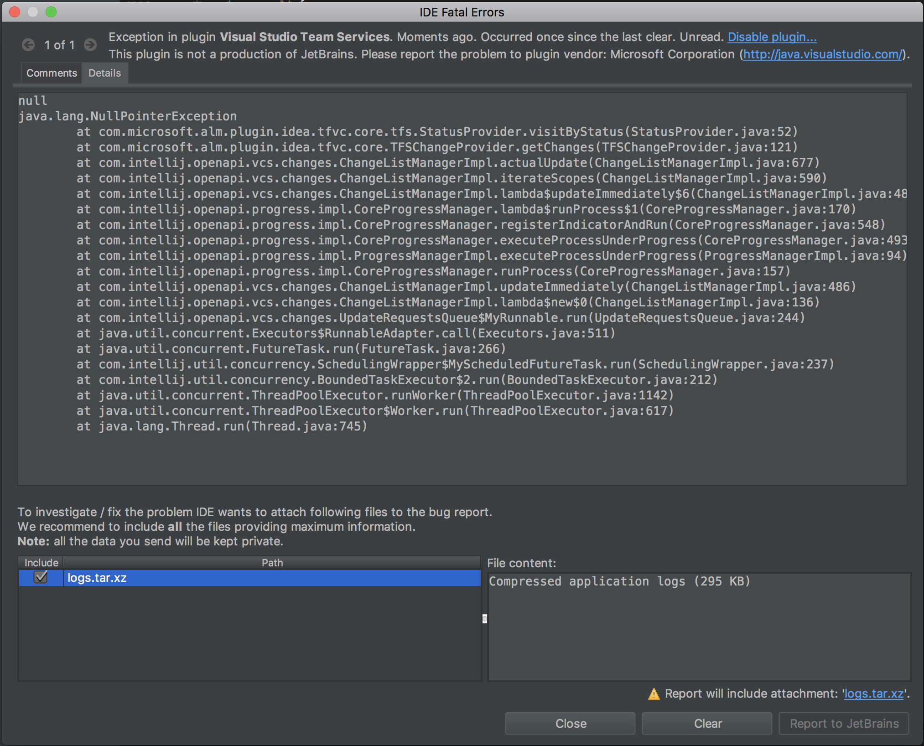Click the Path column header
This screenshot has width=924, height=746.
272,562
